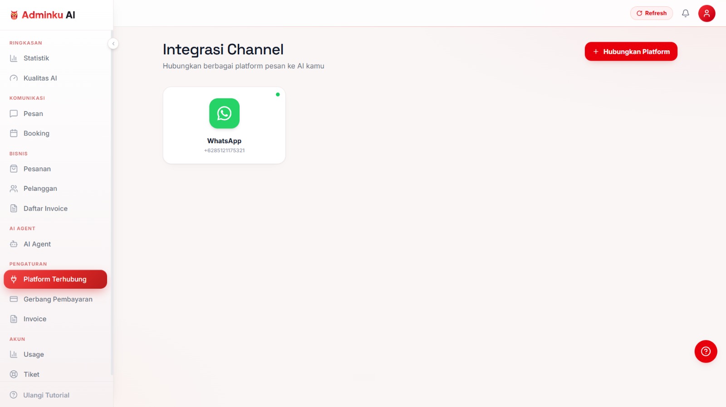
Task: Click the green WhatsApp logo
Action: [224, 113]
